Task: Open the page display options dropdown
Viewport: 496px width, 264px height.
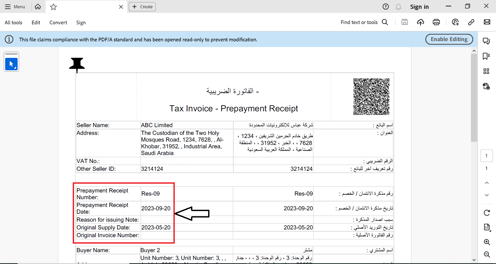Action: 487,227
